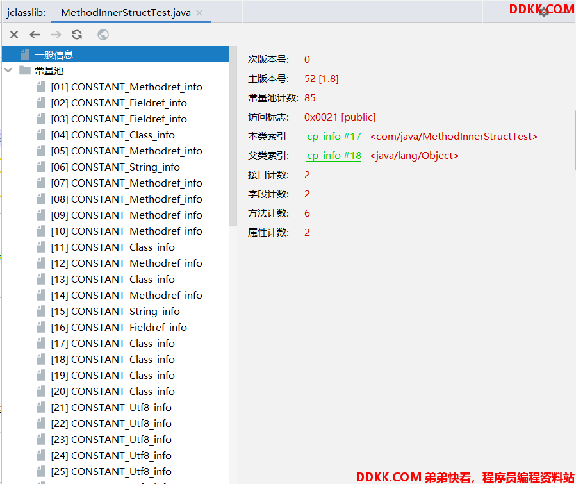Screen dimensions: 576x484
Task: Select [09] CONSTANT_Methodref_info
Action: [126, 215]
